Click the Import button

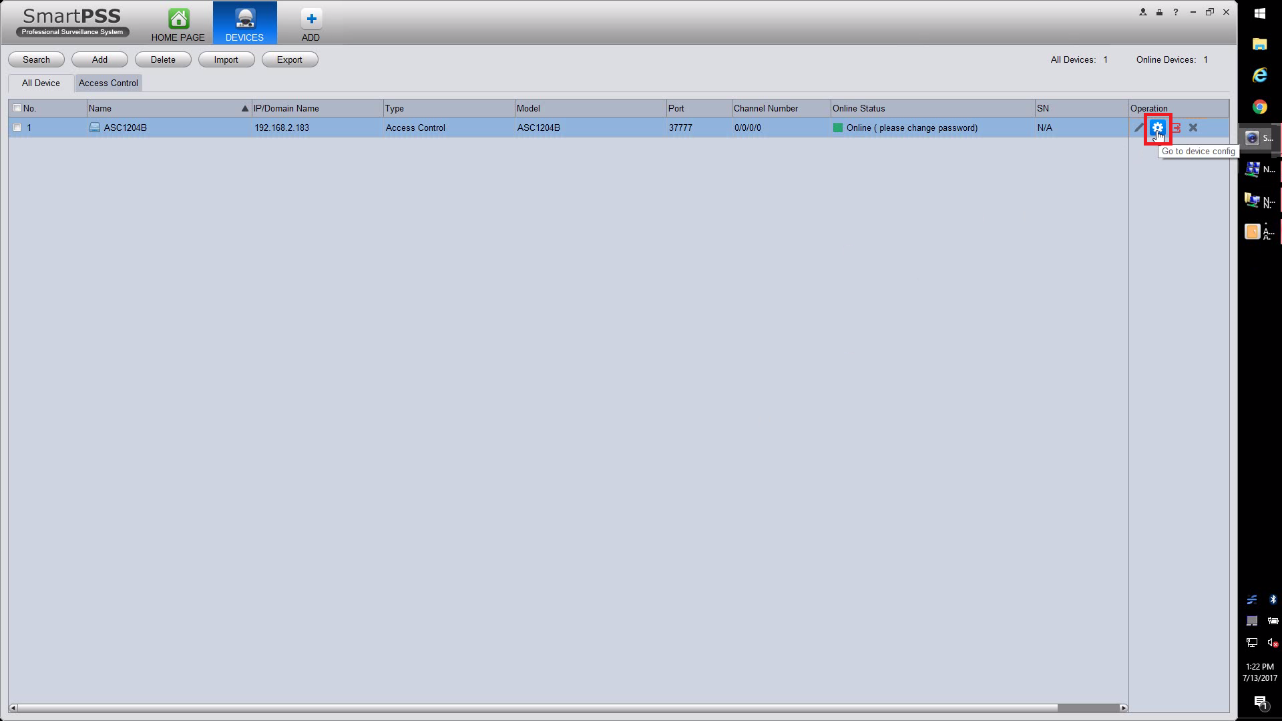pyautogui.click(x=226, y=59)
